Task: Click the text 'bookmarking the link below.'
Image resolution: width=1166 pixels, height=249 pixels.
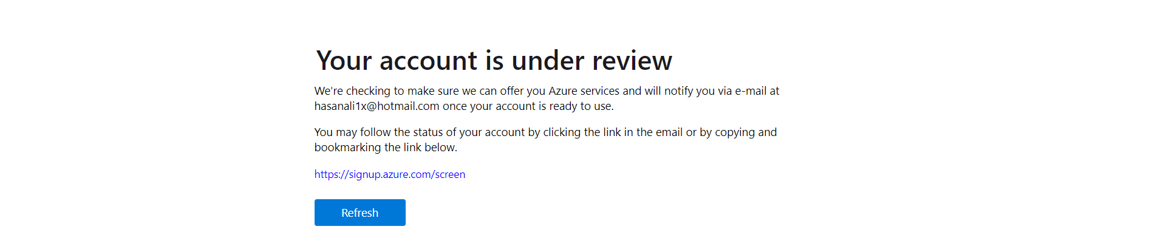Action: tap(386, 148)
